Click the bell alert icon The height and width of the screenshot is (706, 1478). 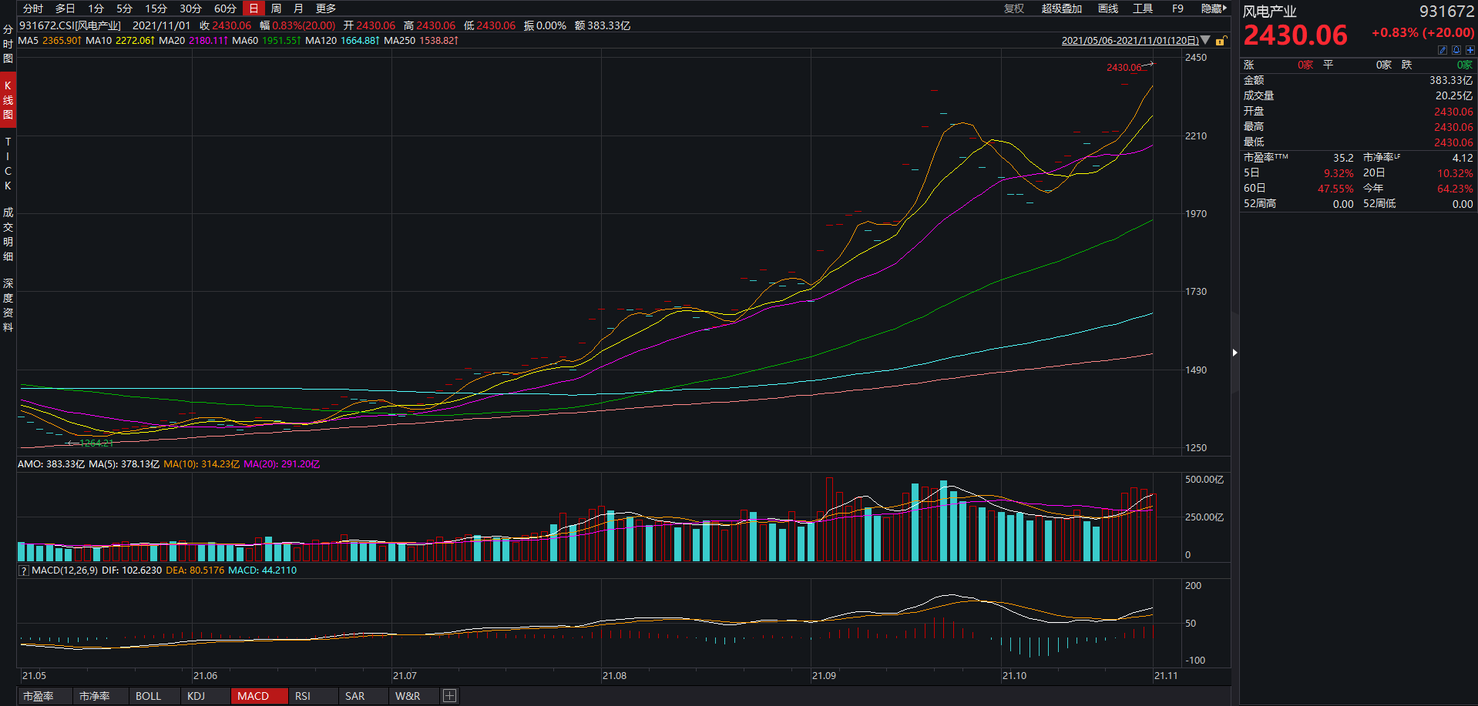1456,50
